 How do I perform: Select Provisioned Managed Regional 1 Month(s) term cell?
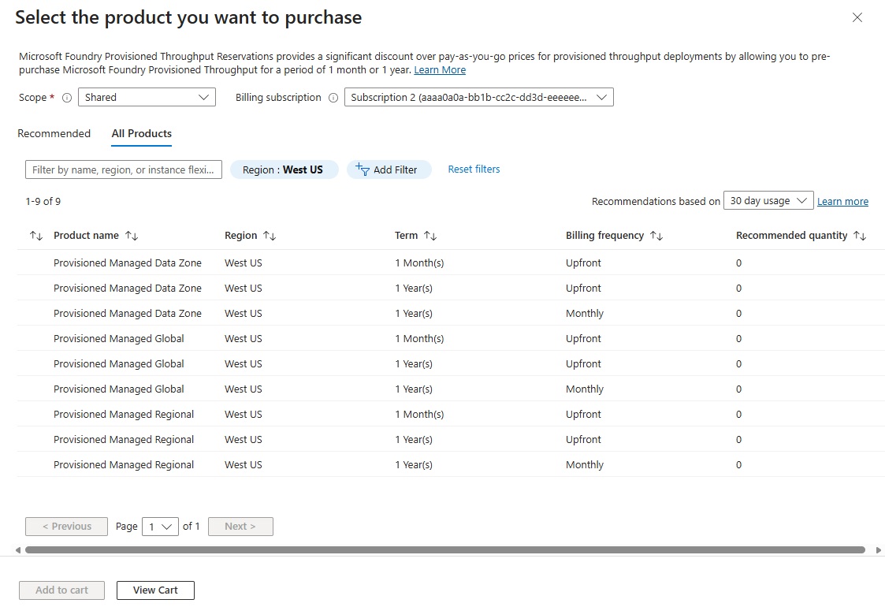pyautogui.click(x=419, y=415)
